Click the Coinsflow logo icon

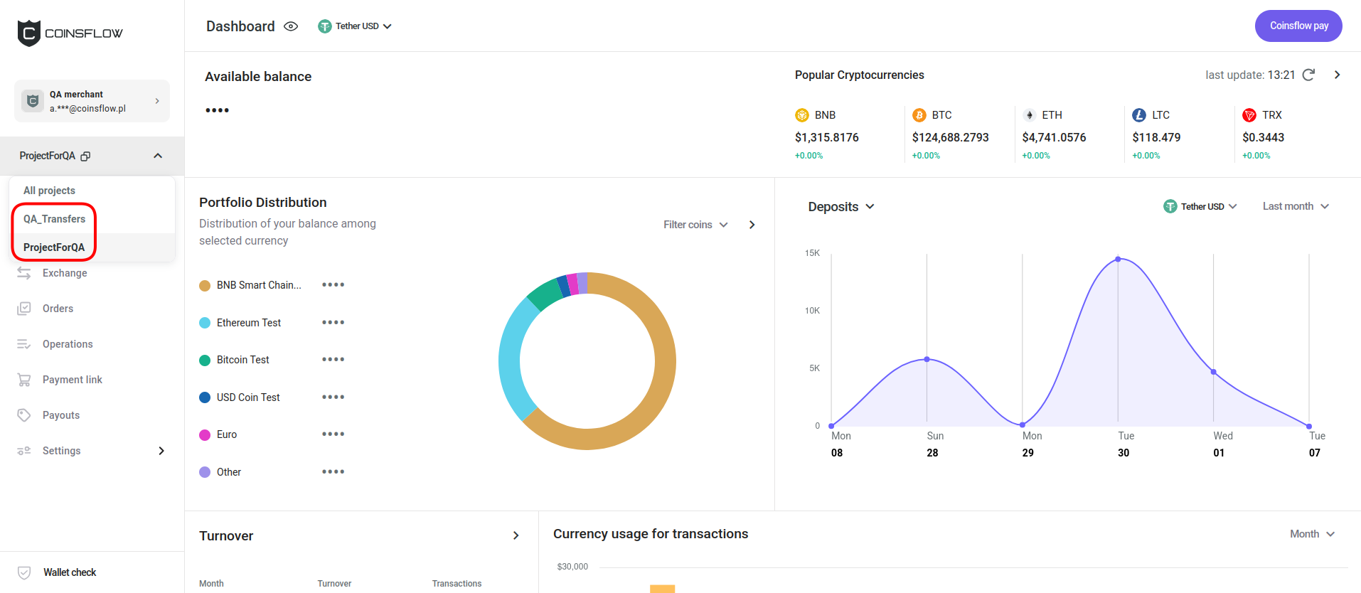29,33
